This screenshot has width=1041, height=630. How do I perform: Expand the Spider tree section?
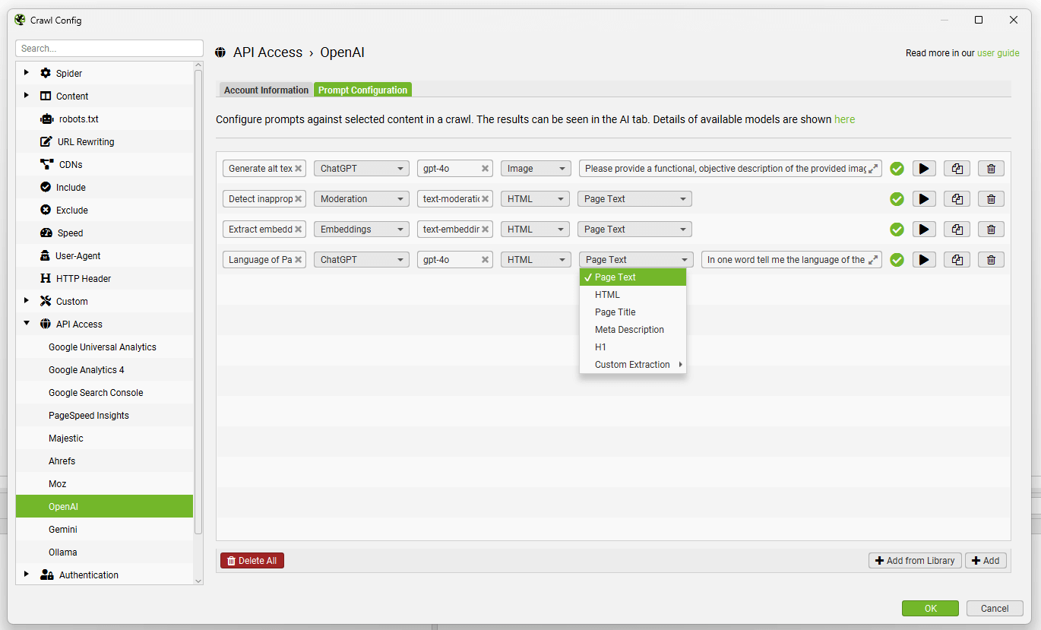[27, 73]
